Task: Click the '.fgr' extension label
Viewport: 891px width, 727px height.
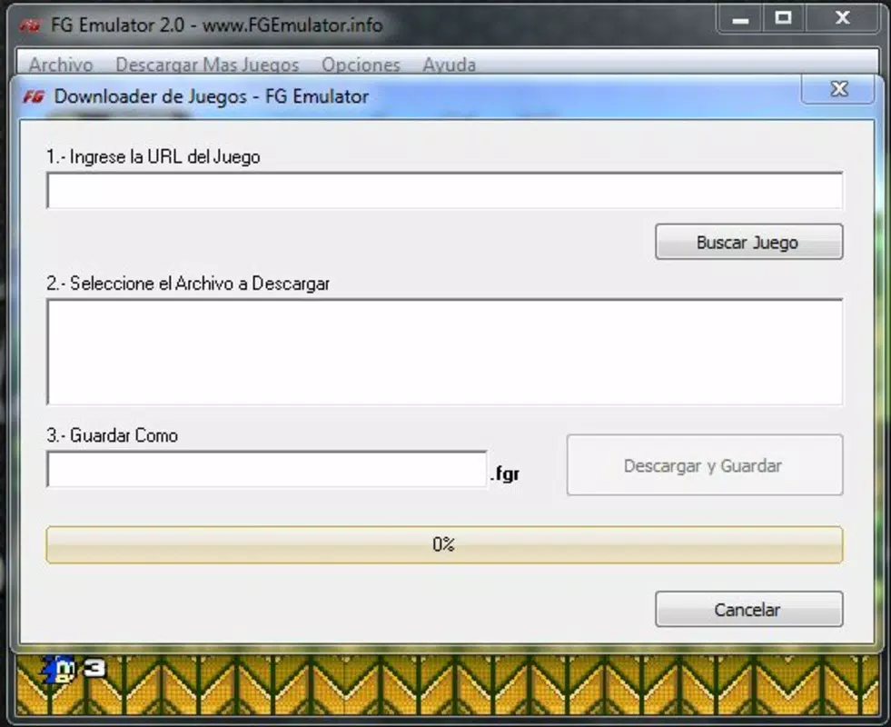Action: (505, 473)
